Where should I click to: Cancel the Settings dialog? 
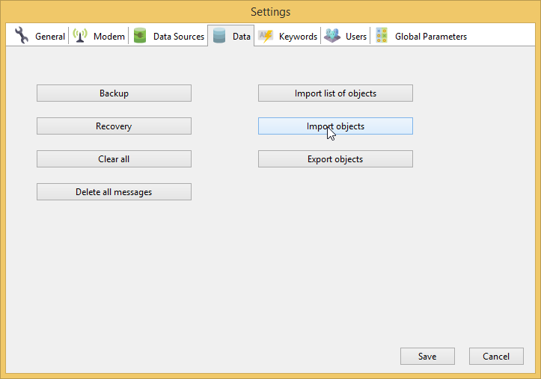(496, 356)
